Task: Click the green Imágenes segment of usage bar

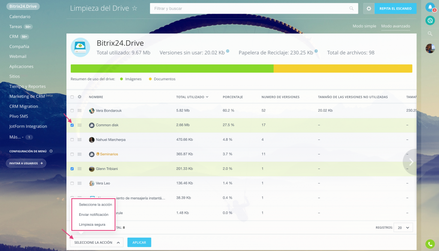Action: click(172, 69)
